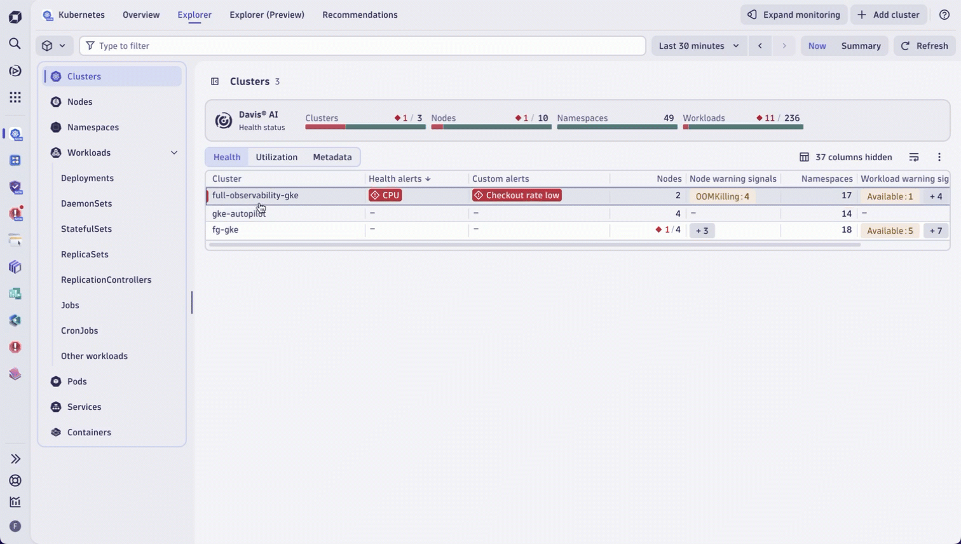Screen dimensions: 961x544
Task: Click the Refresh button
Action: (x=925, y=46)
